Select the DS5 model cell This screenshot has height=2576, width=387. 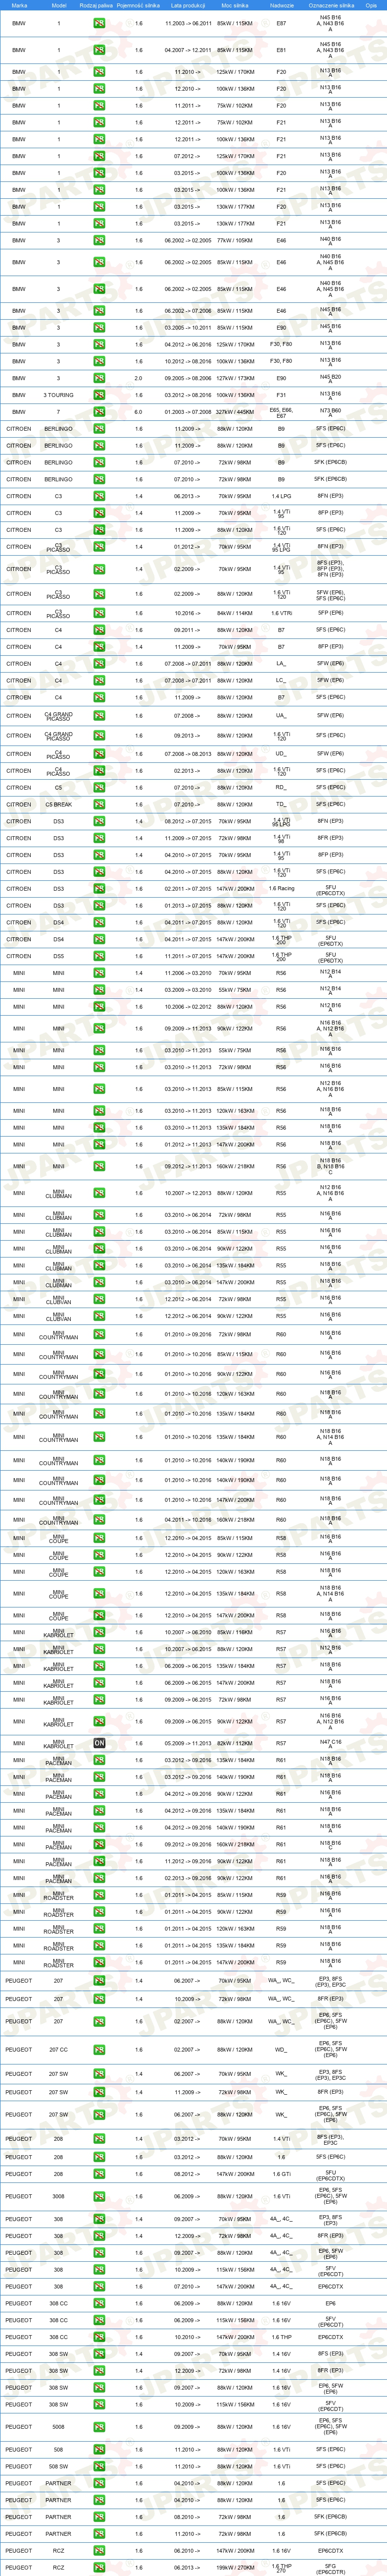[x=58, y=957]
